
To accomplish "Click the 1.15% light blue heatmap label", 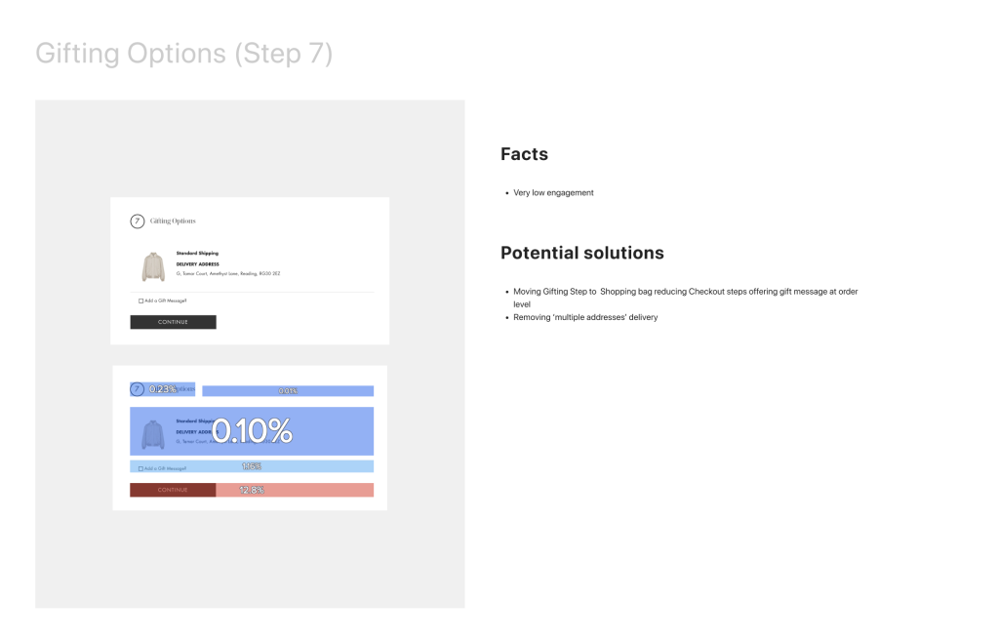I will click(x=252, y=466).
